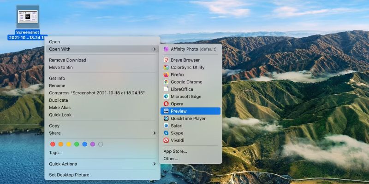Image resolution: width=369 pixels, height=184 pixels.
Task: Select Get Info from context menu
Action: 57,78
